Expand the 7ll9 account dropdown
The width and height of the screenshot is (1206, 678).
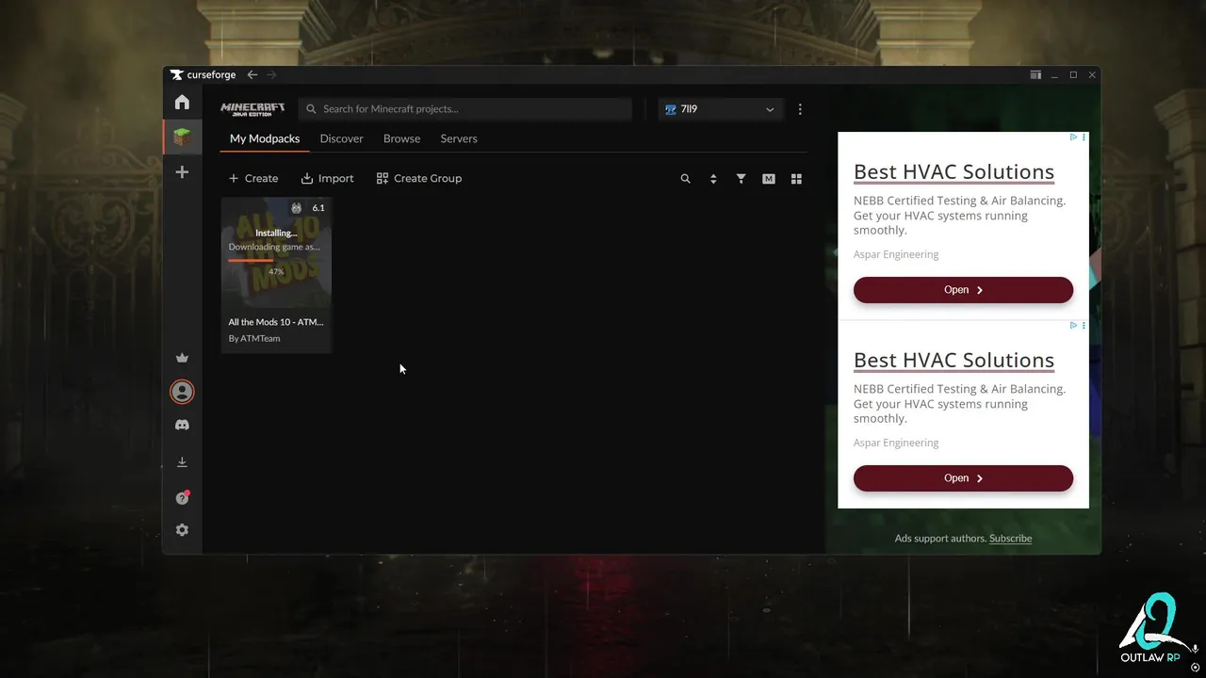click(x=720, y=109)
